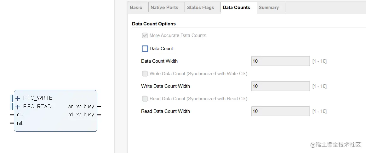Click the Read Data Count Width field

(280, 111)
